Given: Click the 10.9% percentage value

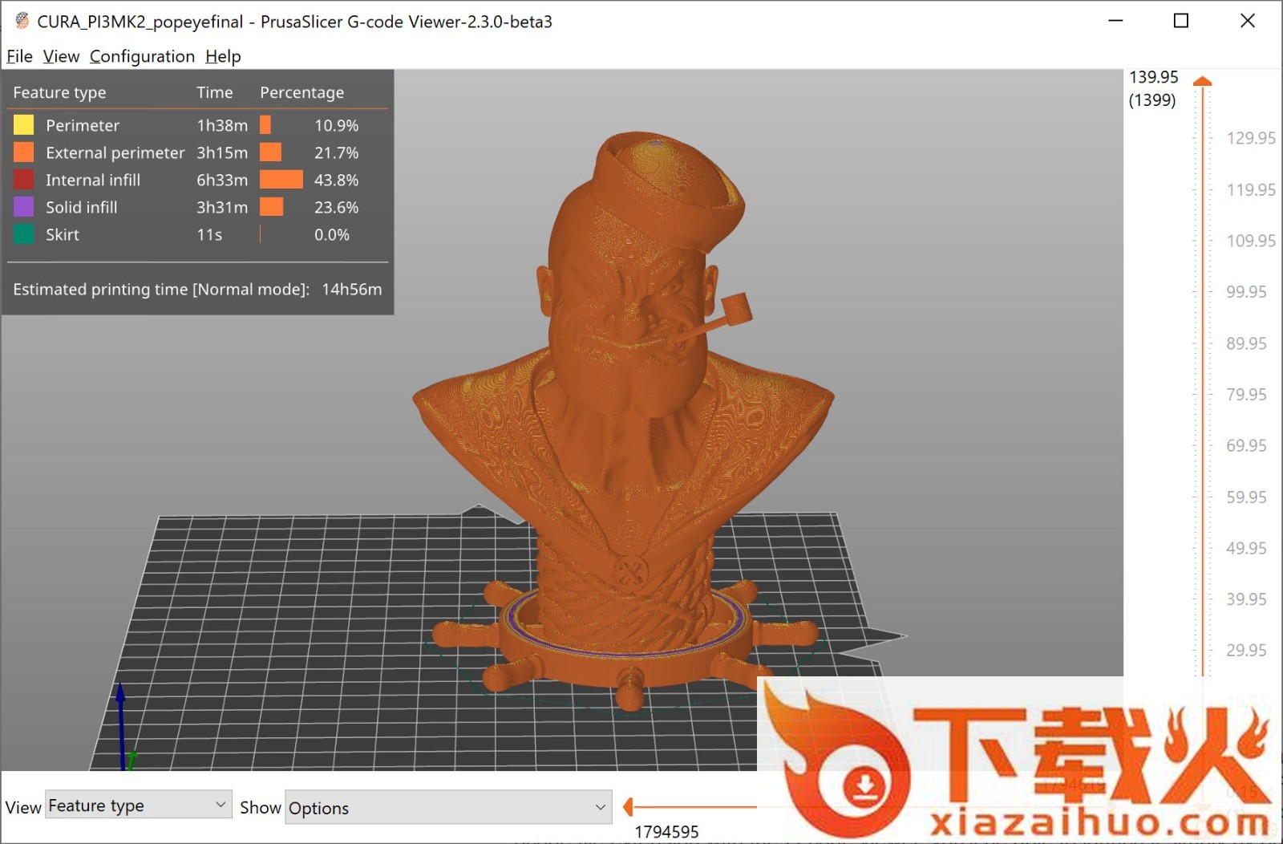Looking at the screenshot, I should pyautogui.click(x=336, y=125).
